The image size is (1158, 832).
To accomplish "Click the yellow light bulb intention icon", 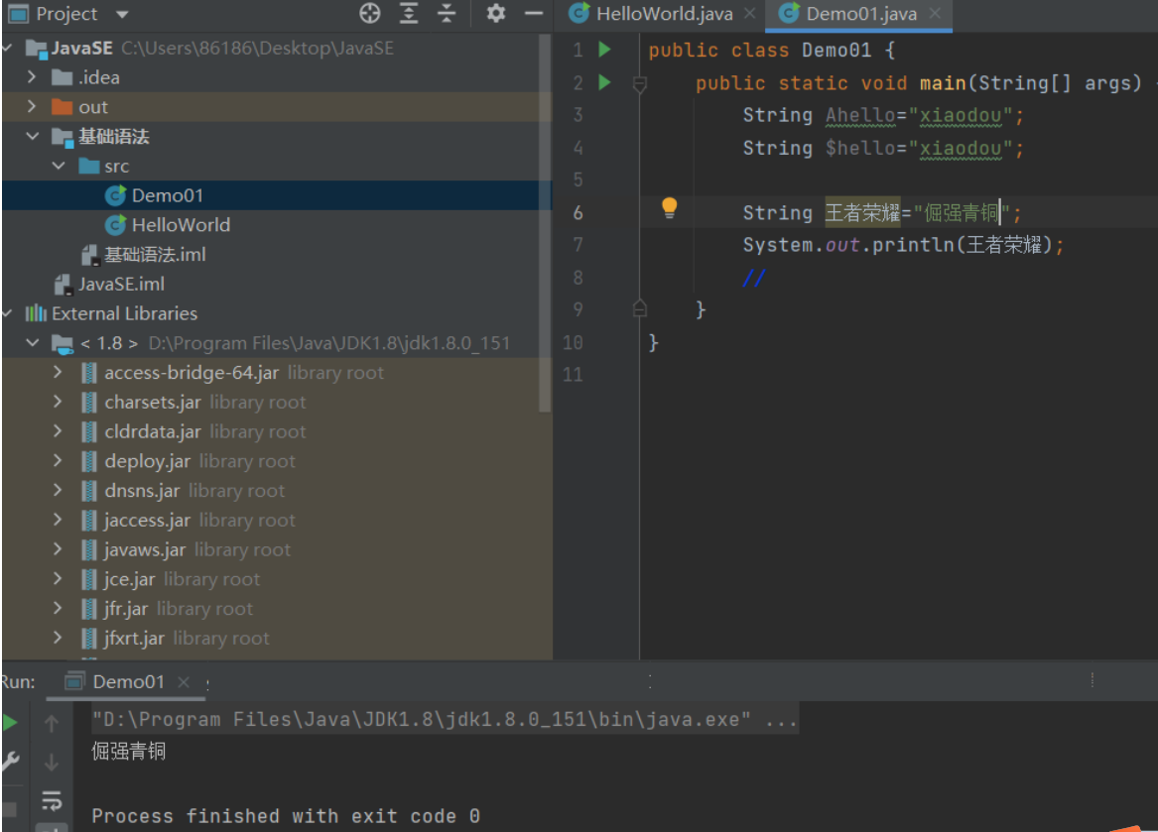I will (x=669, y=208).
